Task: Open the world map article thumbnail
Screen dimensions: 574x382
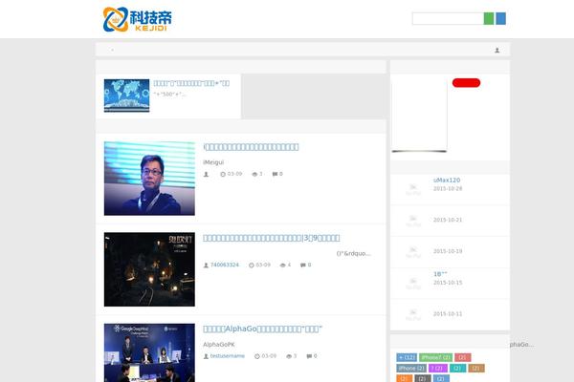Action: [126, 95]
